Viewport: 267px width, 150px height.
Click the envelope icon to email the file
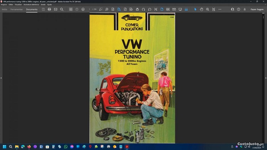pos(56,9)
